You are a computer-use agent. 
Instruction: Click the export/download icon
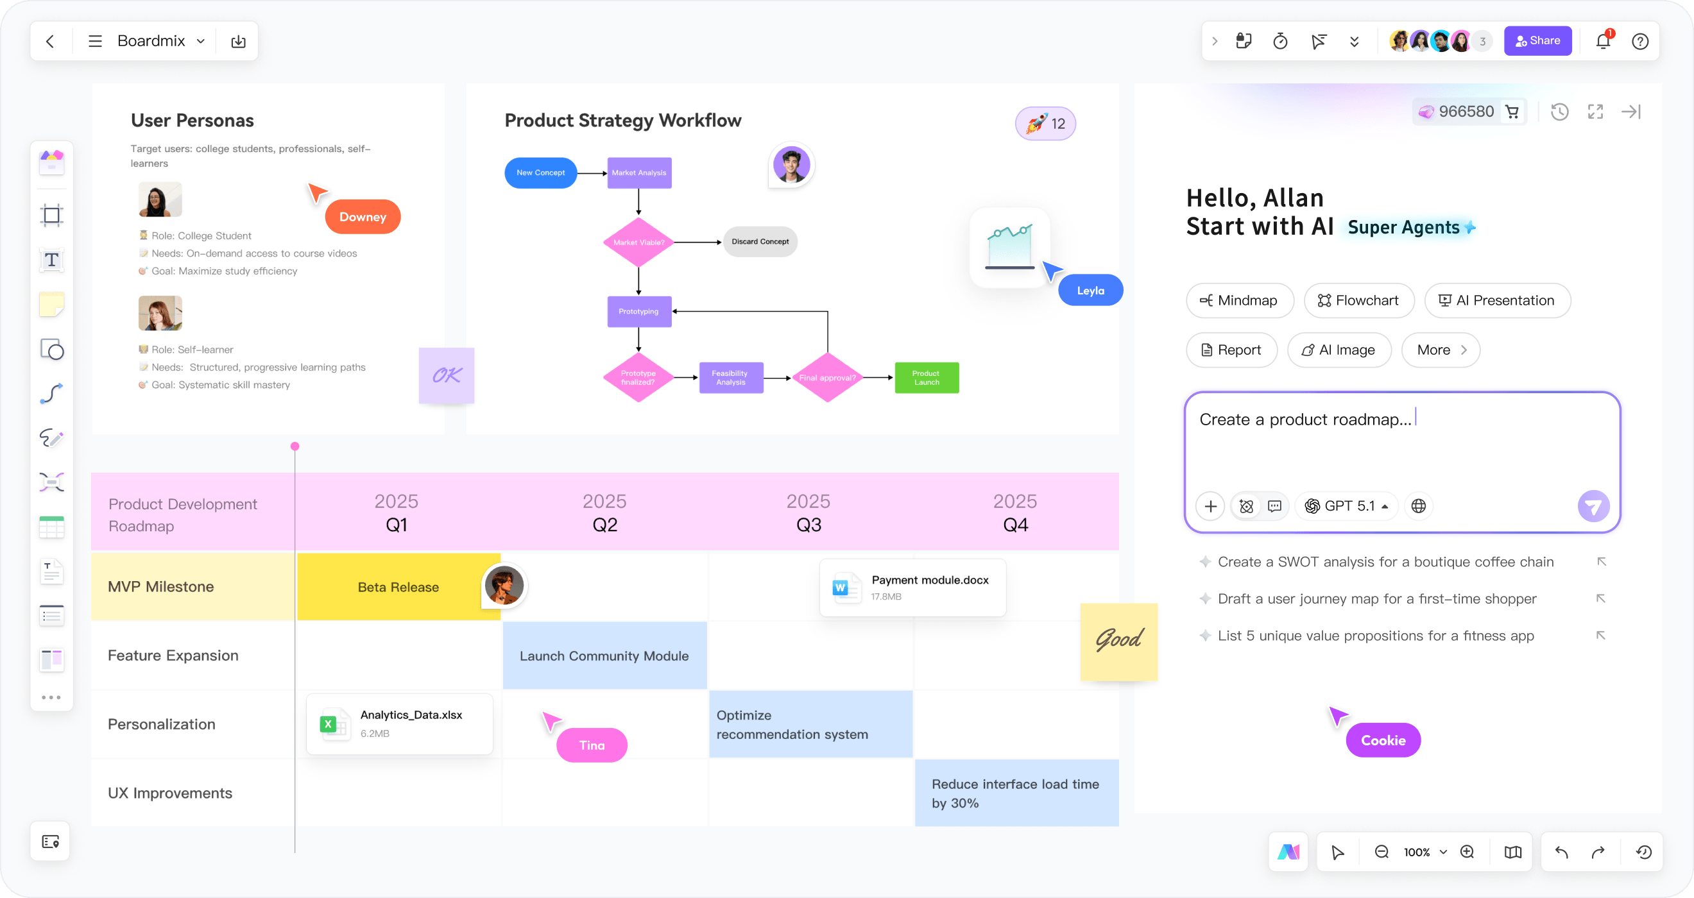coord(239,42)
